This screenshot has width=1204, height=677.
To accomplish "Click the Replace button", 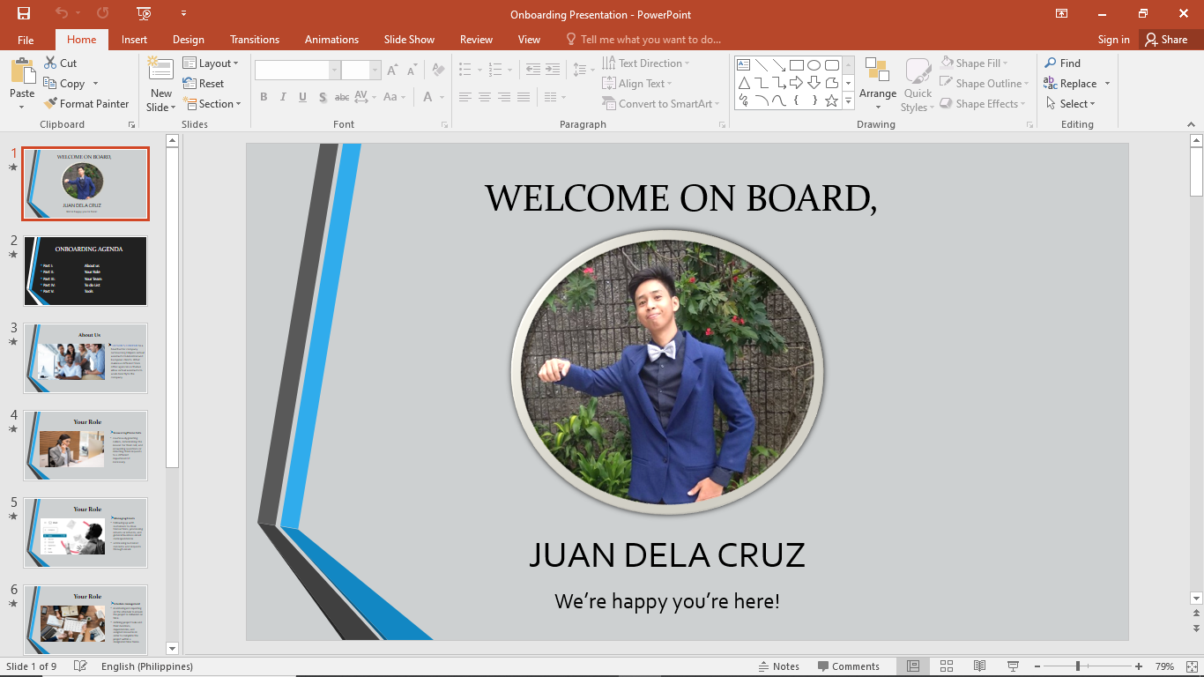I will click(x=1070, y=84).
